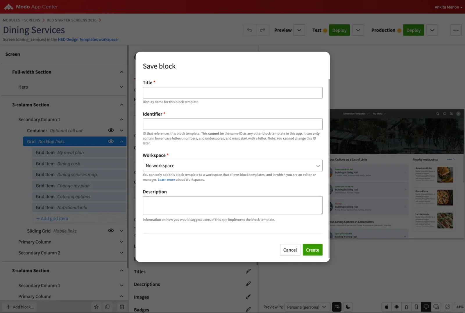The width and height of the screenshot is (465, 313).
Task: Click the Modo App Center logo
Action: coord(31,7)
